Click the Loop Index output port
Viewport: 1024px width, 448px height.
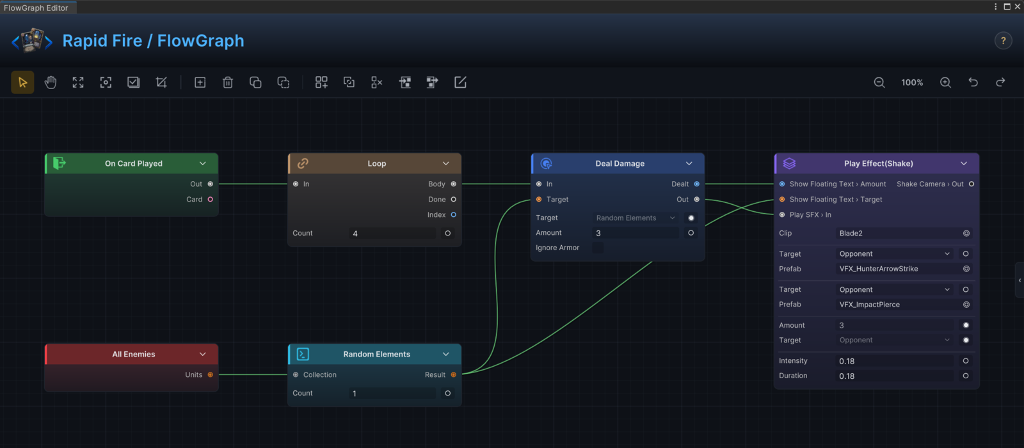click(x=454, y=215)
